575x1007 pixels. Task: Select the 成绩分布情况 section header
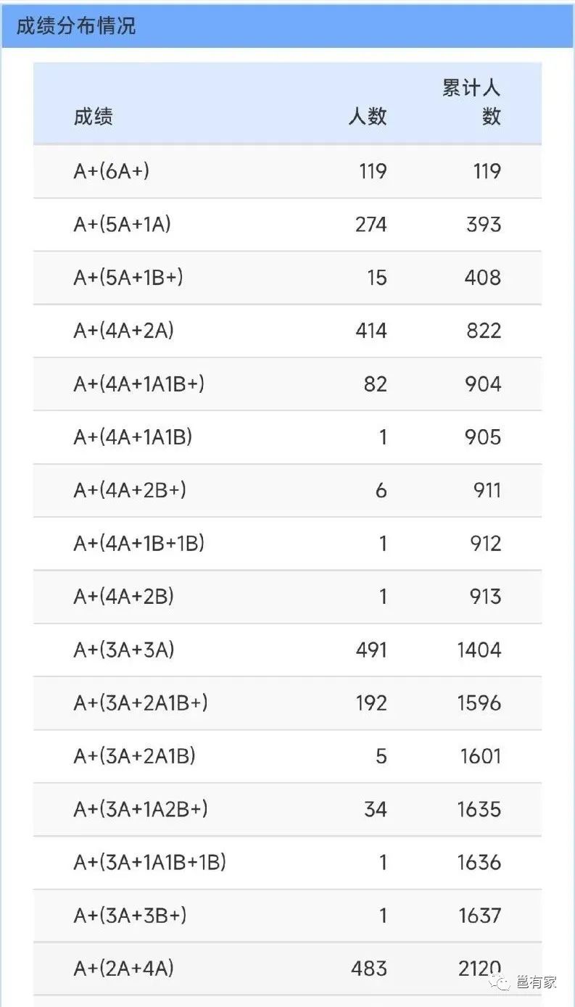pos(76,27)
